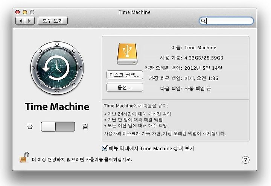
Task: Click the yellow minimize window button
Action: pos(25,12)
